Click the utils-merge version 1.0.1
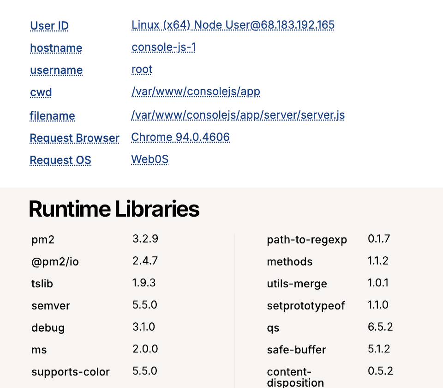The image size is (443, 388). pos(378,283)
